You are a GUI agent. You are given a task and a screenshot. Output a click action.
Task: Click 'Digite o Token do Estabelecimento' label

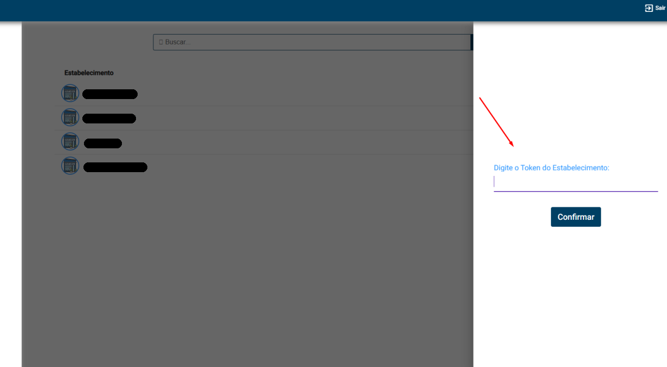pyautogui.click(x=551, y=168)
